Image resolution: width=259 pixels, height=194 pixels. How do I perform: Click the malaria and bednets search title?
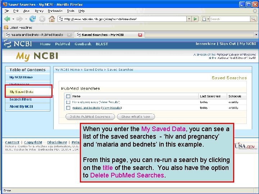point(86,108)
